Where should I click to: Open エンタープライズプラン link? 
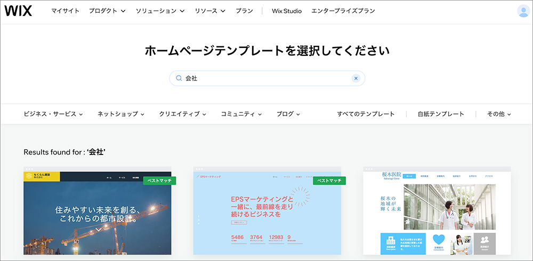[x=343, y=11]
